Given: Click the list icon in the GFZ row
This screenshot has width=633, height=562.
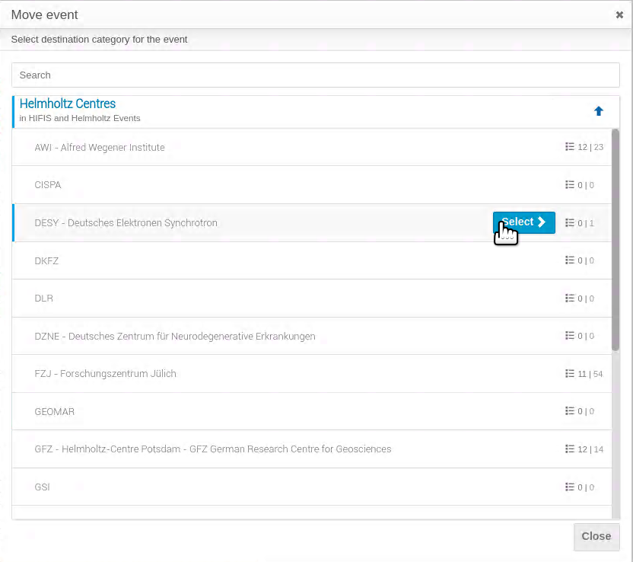Looking at the screenshot, I should point(569,449).
